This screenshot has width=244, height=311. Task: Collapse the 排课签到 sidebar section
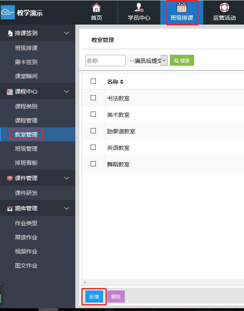point(67,33)
